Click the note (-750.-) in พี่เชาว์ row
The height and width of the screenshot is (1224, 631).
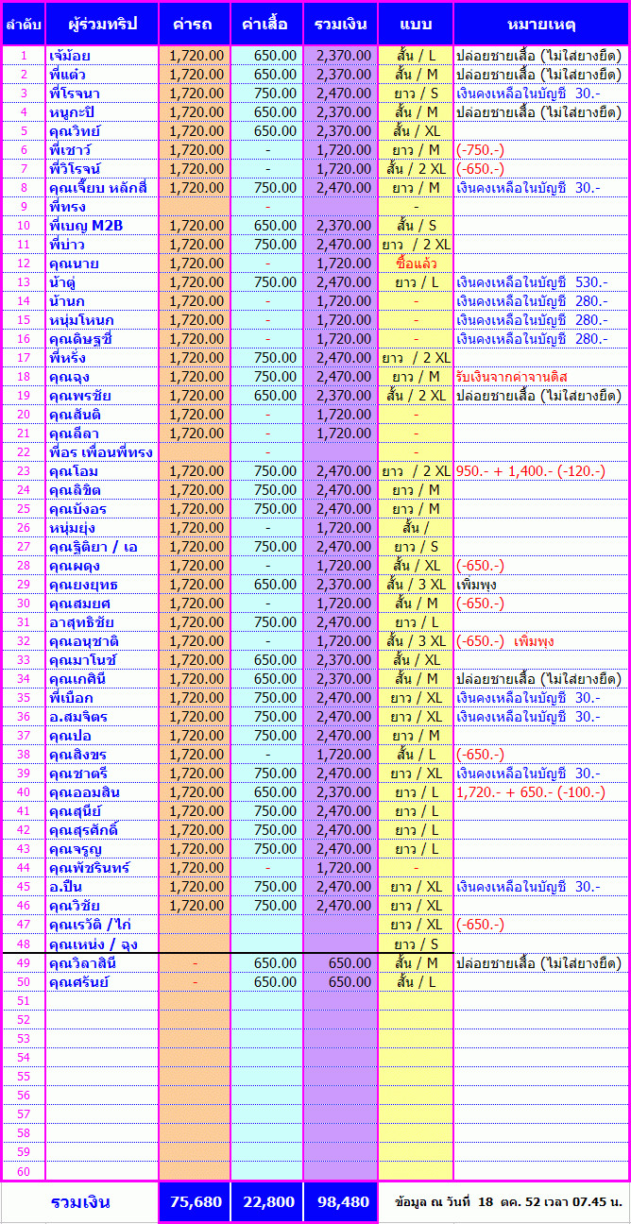point(480,149)
